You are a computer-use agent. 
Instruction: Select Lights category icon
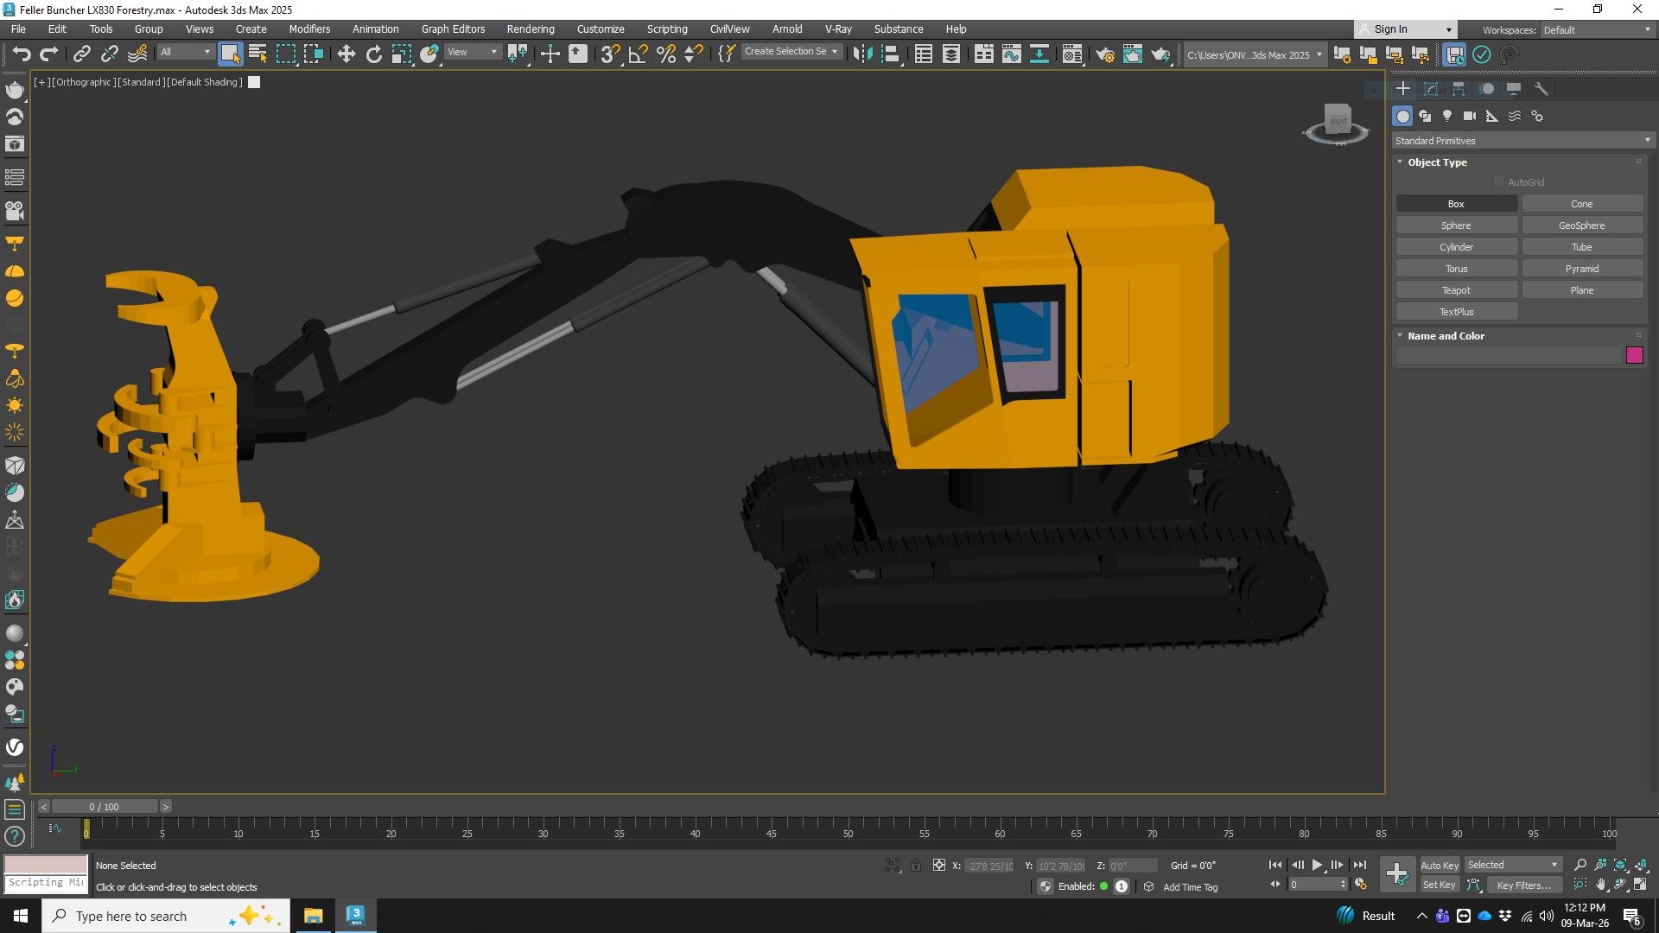click(x=1447, y=116)
